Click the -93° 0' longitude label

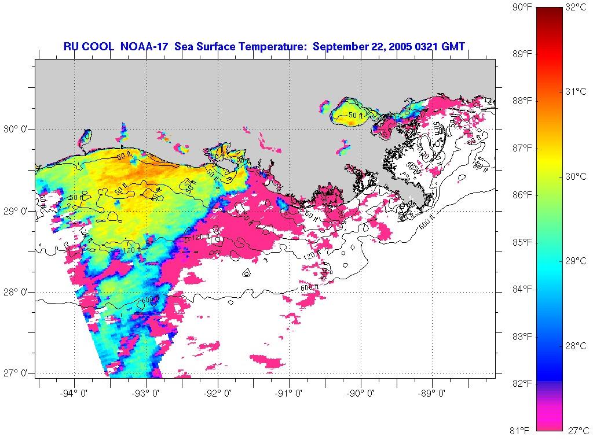[146, 394]
